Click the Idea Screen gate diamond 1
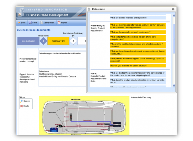Viewport: 193px width, 141px height. 43,41
